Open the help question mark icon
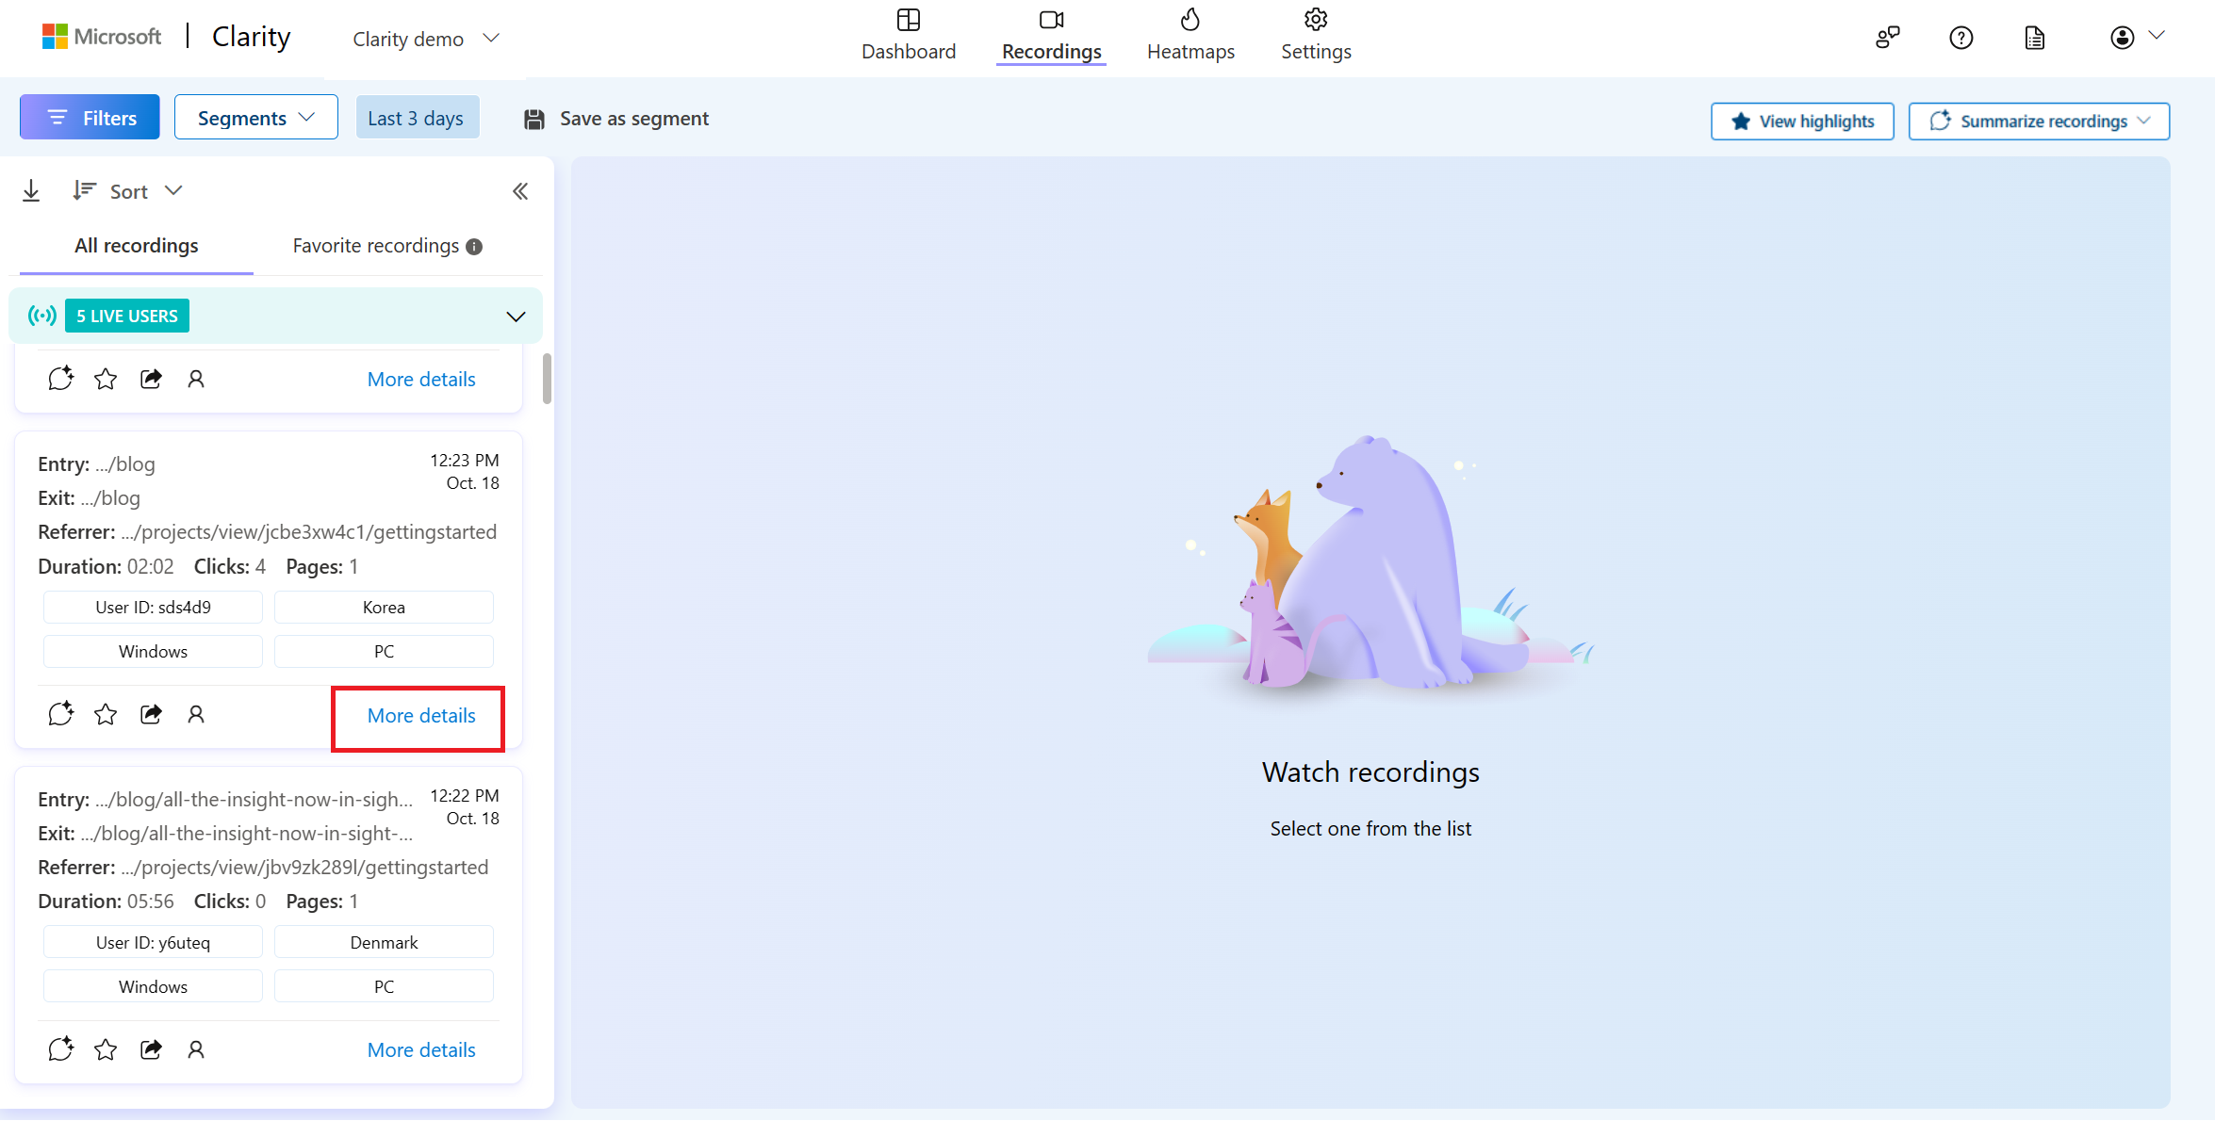Screen dimensions: 2215x1121 point(1961,38)
